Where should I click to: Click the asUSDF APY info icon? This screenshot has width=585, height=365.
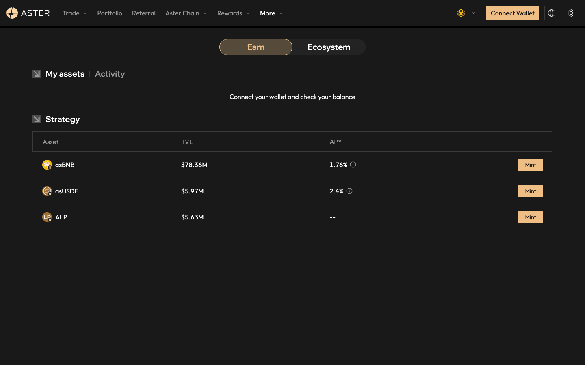coord(349,191)
